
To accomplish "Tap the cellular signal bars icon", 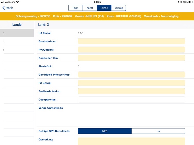I will tap(3, 2).
